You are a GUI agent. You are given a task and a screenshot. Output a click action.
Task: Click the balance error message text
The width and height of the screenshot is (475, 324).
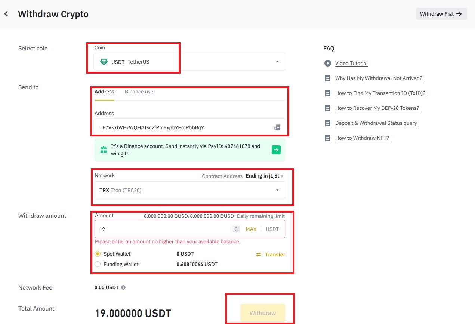tap(167, 241)
